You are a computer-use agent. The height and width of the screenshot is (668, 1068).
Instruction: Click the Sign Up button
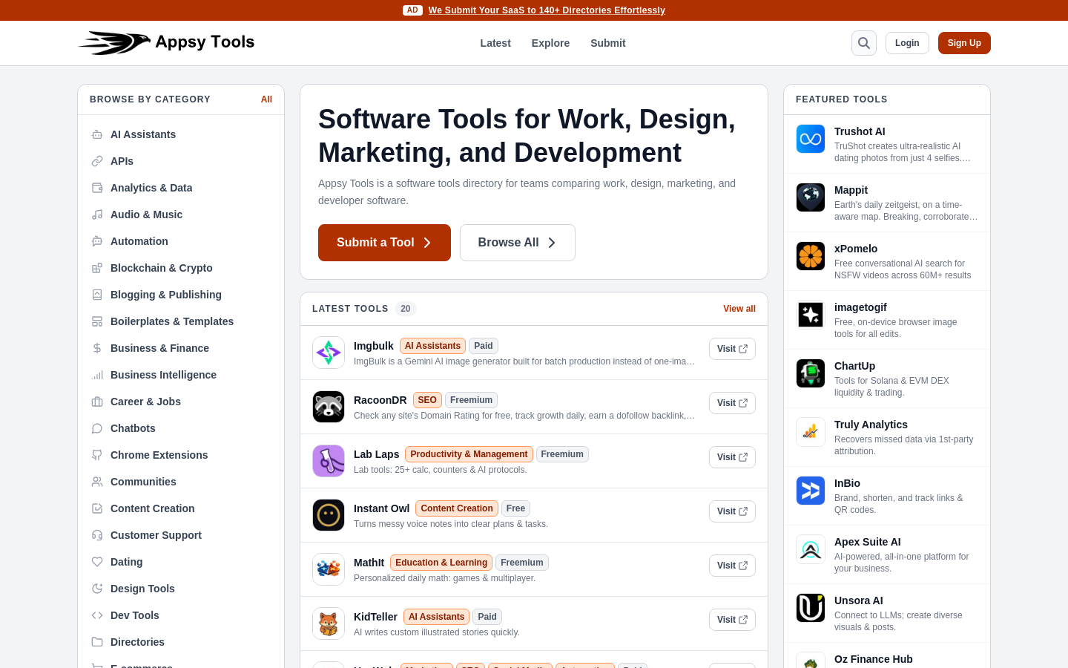[x=964, y=43]
